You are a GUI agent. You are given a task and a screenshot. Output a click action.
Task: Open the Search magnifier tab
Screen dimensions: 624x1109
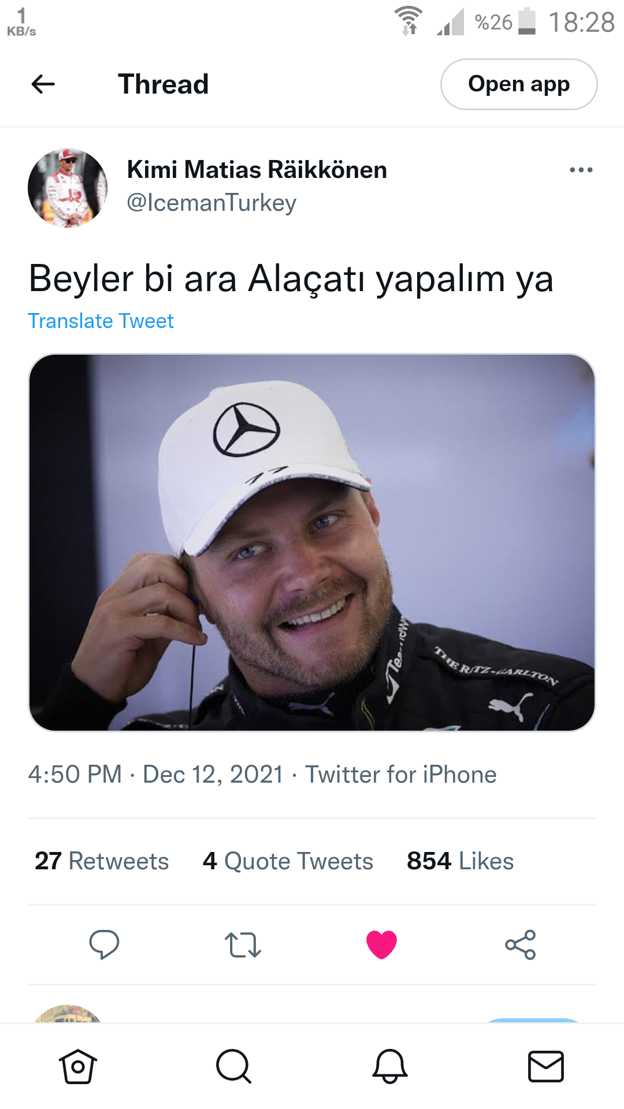tap(233, 1066)
